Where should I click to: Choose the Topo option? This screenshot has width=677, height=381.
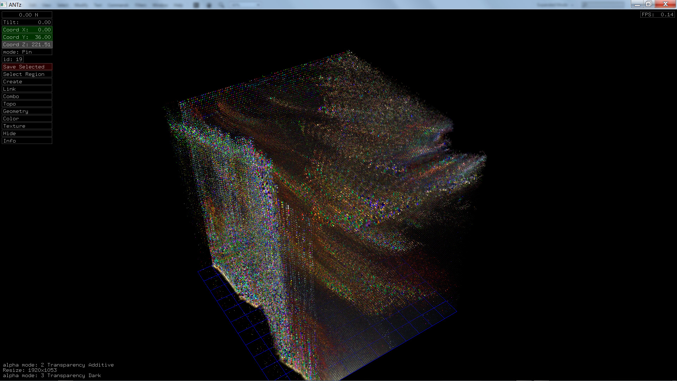(x=27, y=104)
